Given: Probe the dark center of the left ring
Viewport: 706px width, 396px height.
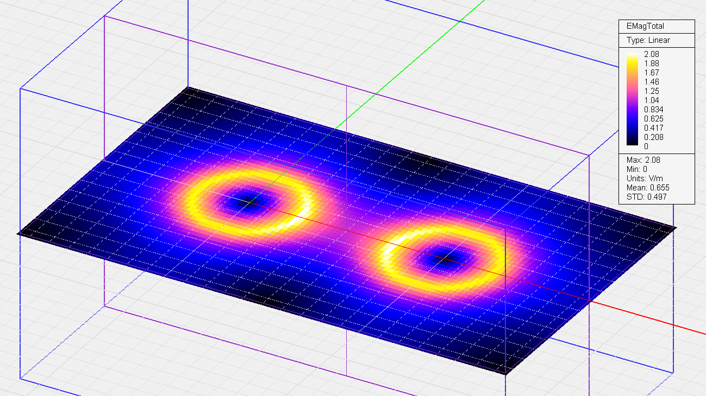Looking at the screenshot, I should (x=243, y=202).
